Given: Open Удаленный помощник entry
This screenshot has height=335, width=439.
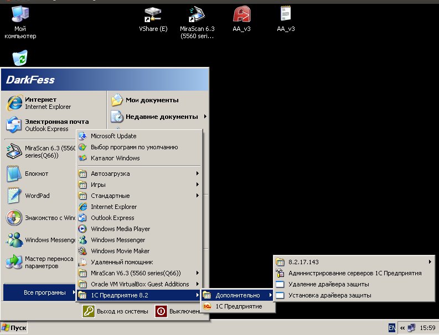Looking at the screenshot, I should (x=139, y=262).
